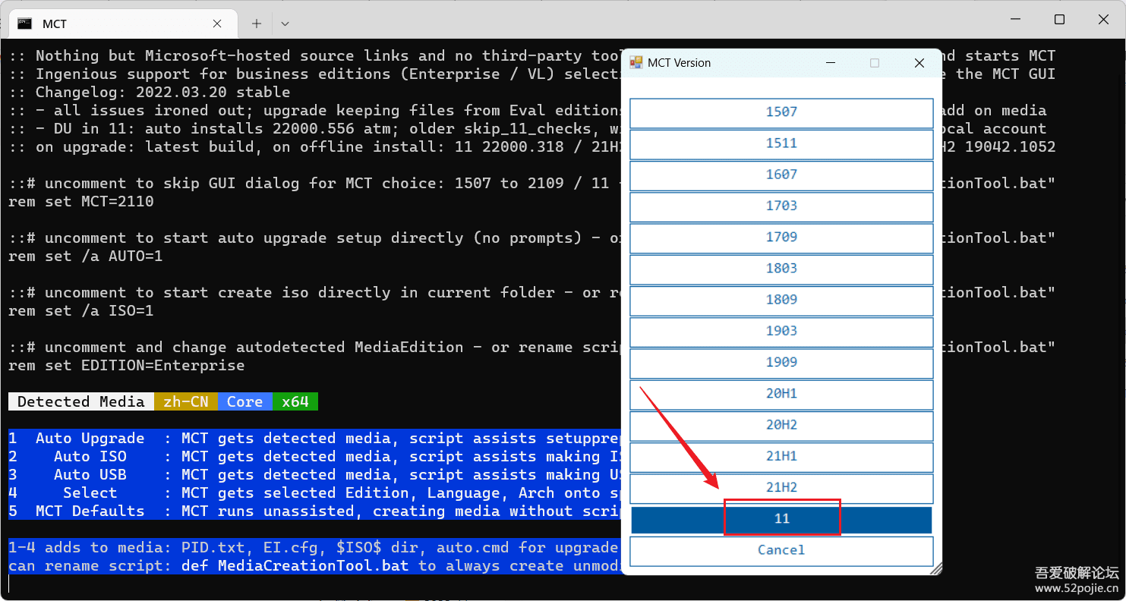The image size is (1126, 601).
Task: Maximize the terminal window
Action: (x=1059, y=19)
